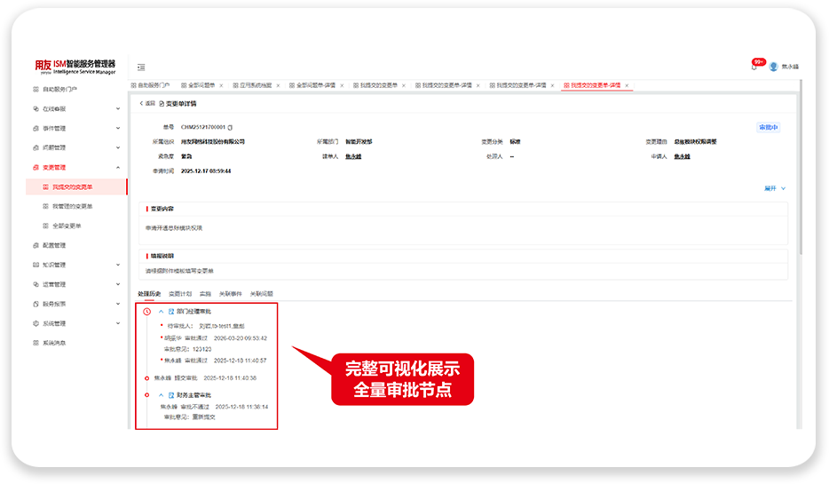Viewport: 829px width, 484px height.
Task: Collapse the 财务主管审批 approval node
Action: click(x=162, y=395)
